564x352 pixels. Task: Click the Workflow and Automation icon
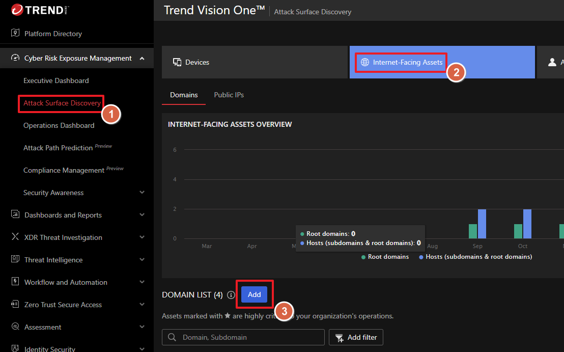(x=15, y=282)
